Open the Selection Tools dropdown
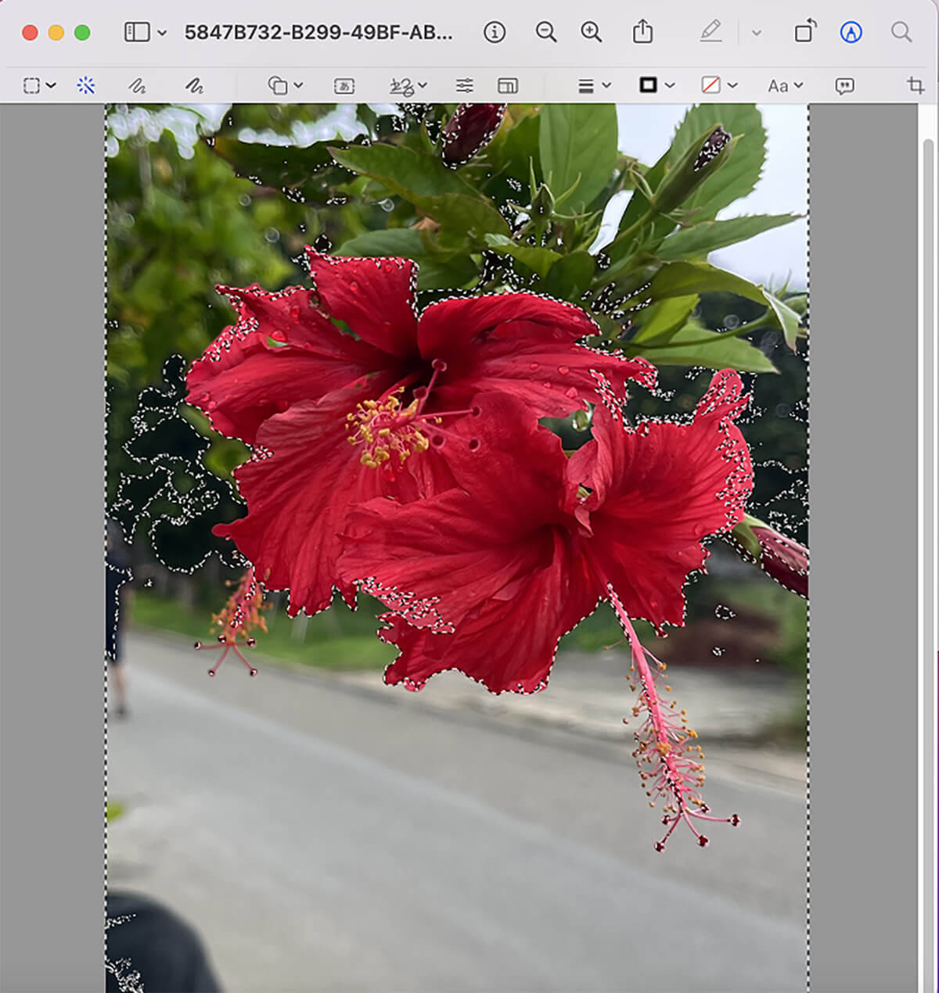 point(39,86)
